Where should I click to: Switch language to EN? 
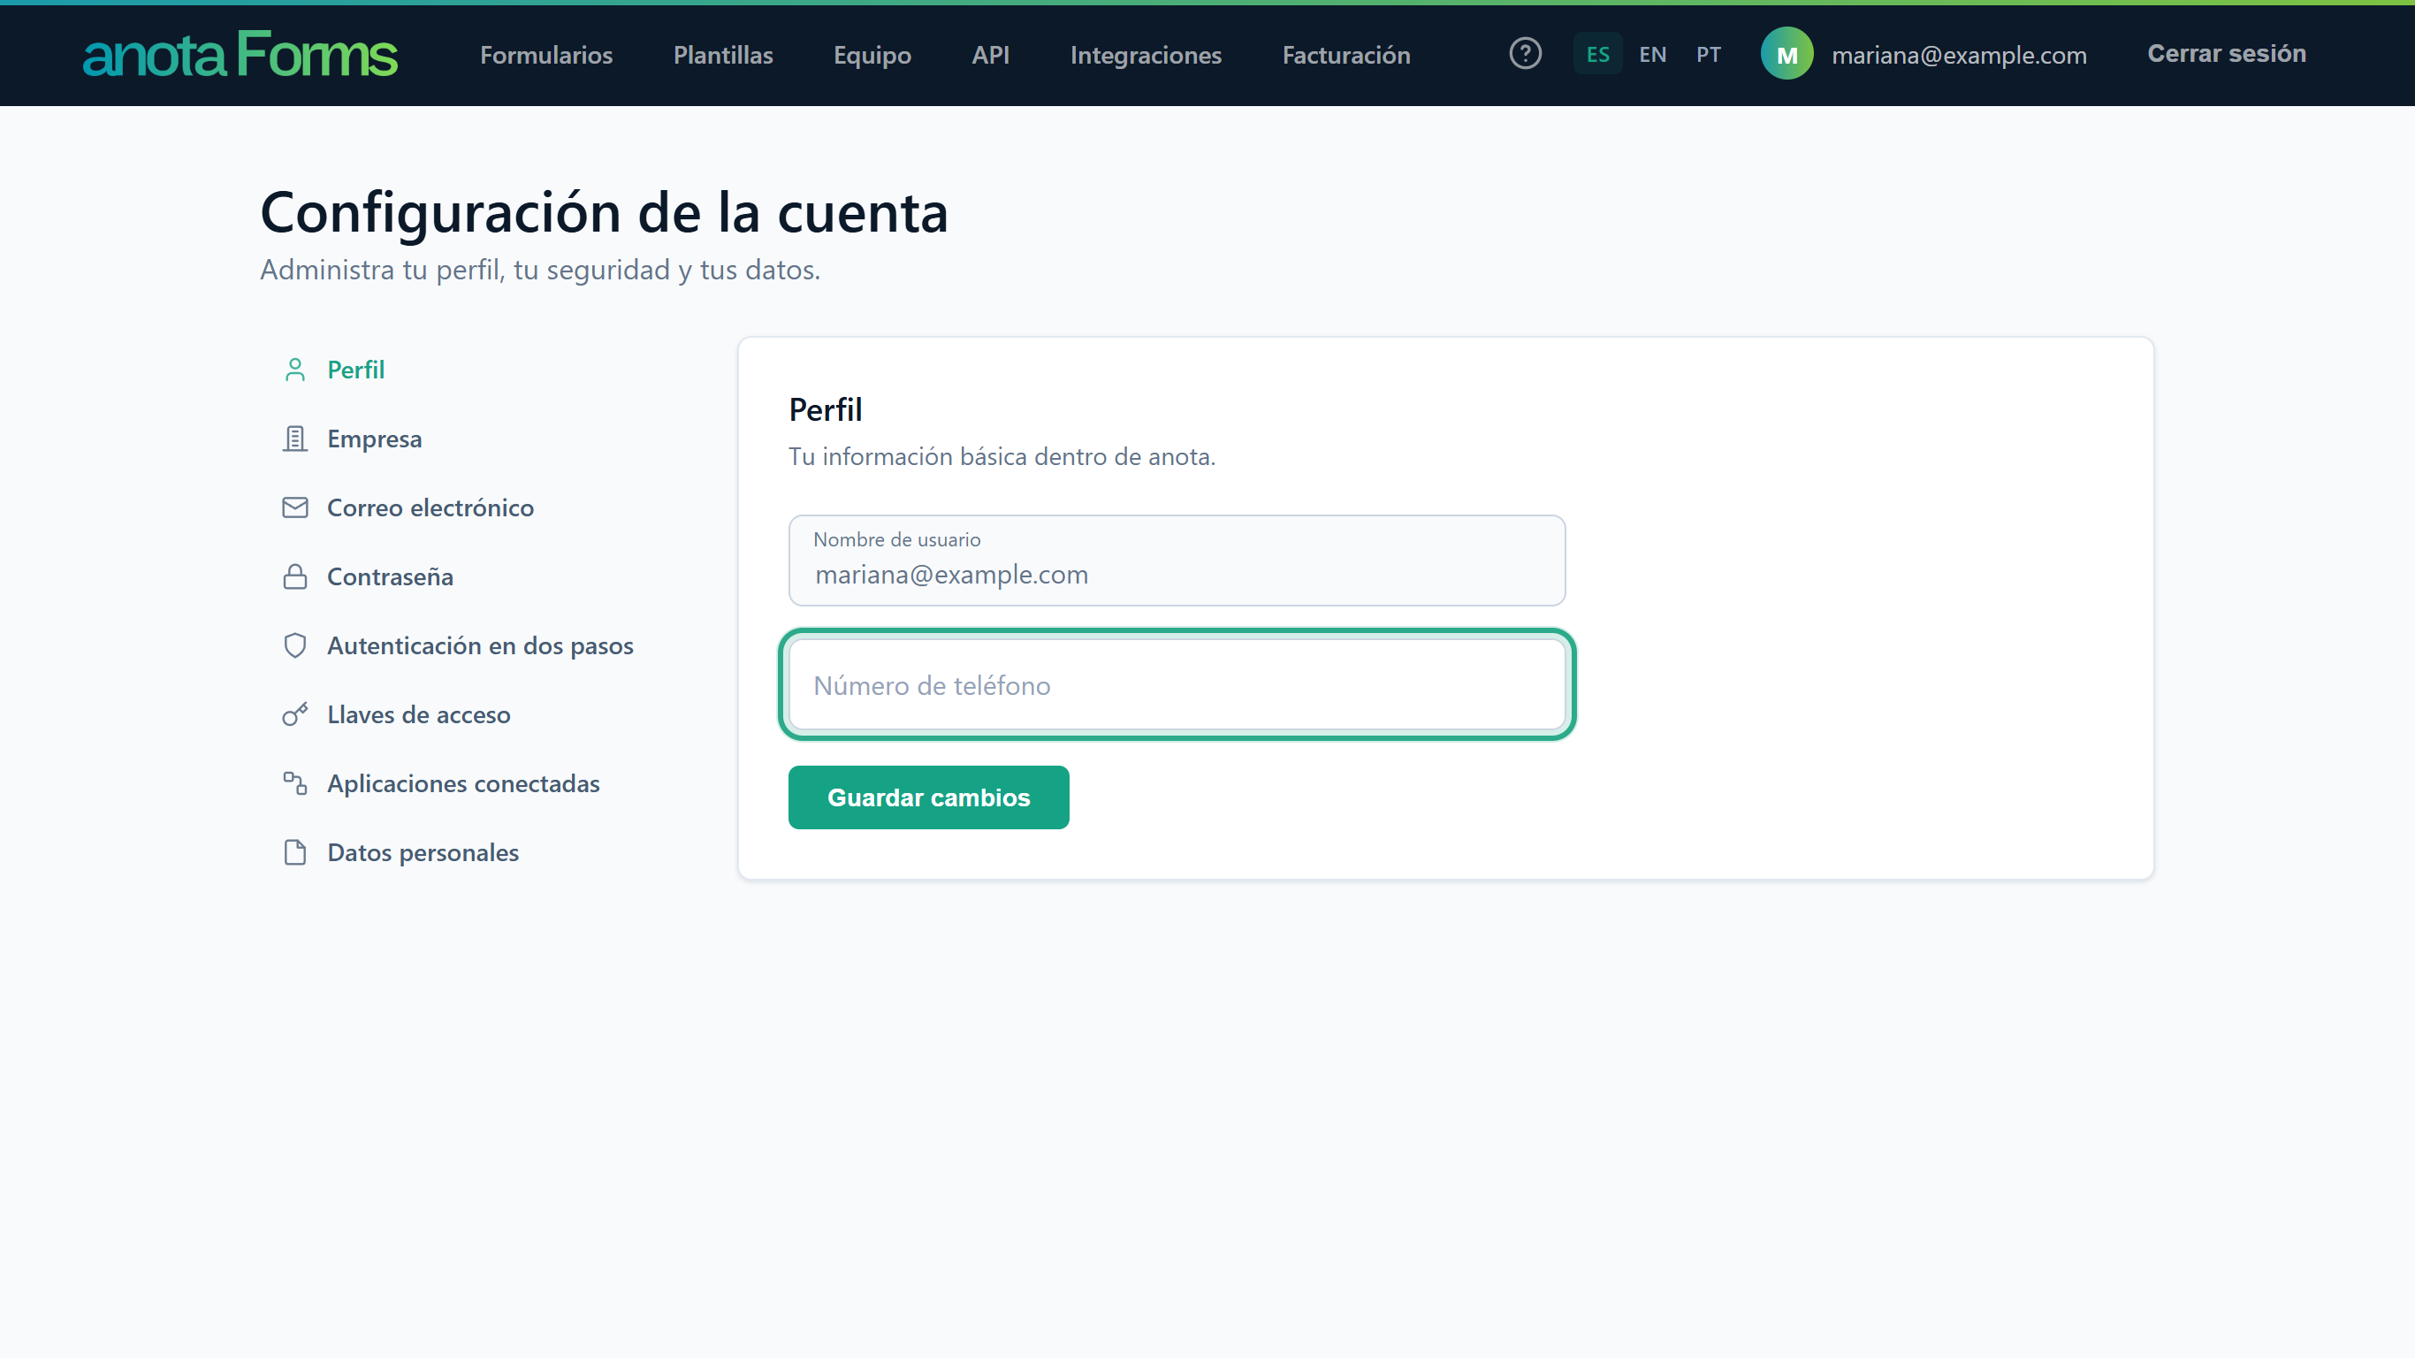(x=1653, y=55)
